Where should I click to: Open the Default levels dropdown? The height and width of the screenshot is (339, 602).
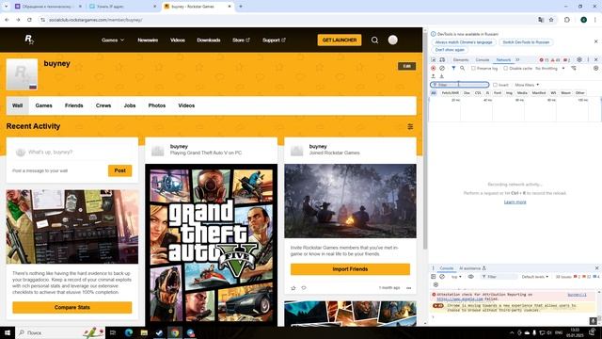[x=535, y=277]
